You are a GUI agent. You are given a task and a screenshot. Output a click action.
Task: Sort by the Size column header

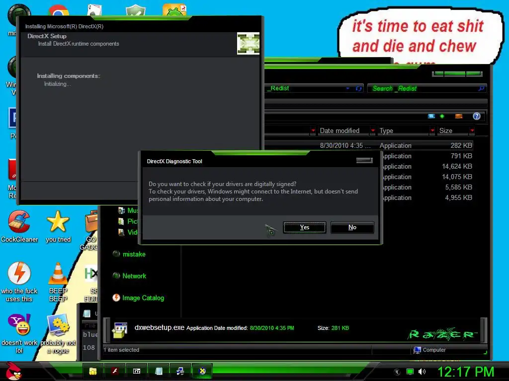446,130
